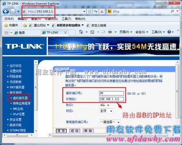Click the blue Help question mark icon
Viewport: 182px width, 145px height.
(169, 32)
